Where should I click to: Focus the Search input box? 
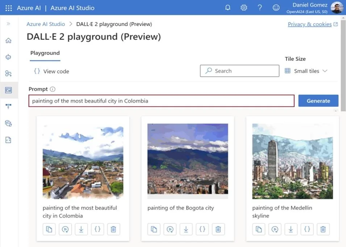(x=239, y=71)
